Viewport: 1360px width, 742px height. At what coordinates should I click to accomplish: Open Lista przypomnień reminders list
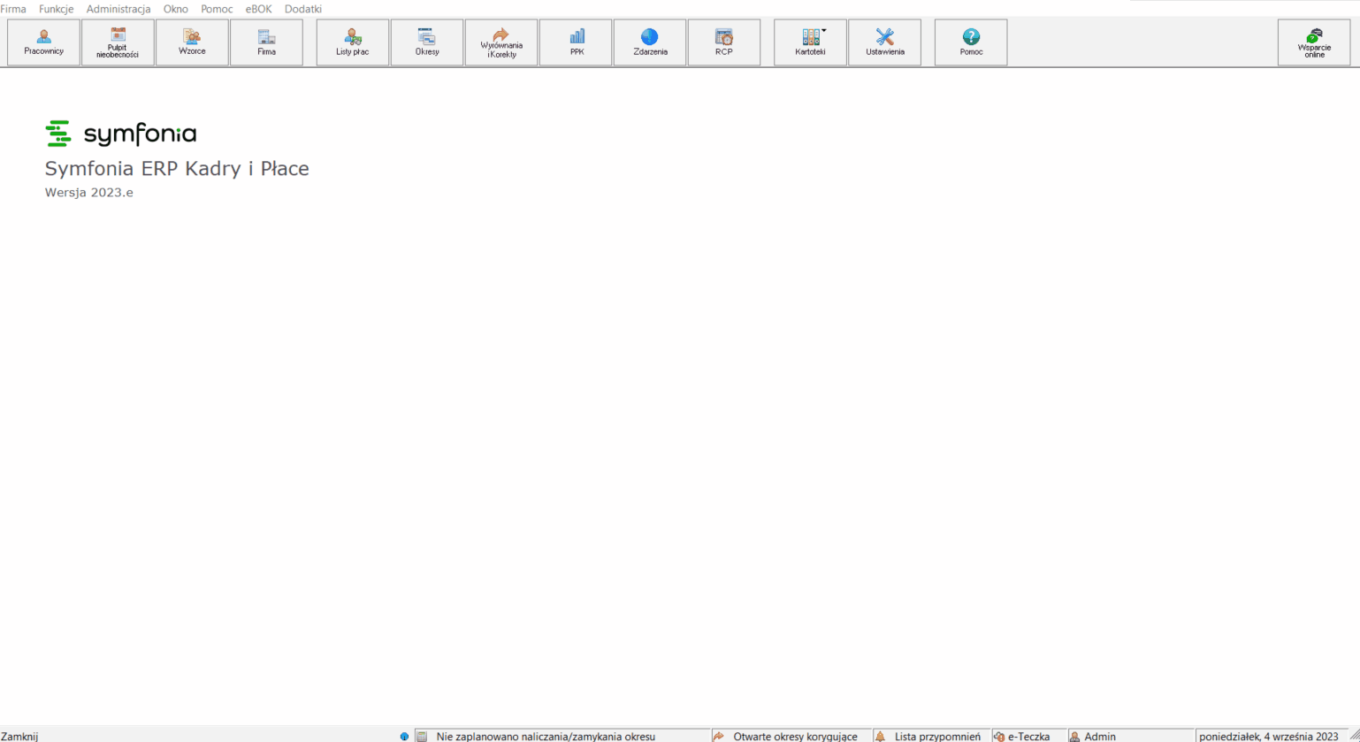[x=937, y=736]
